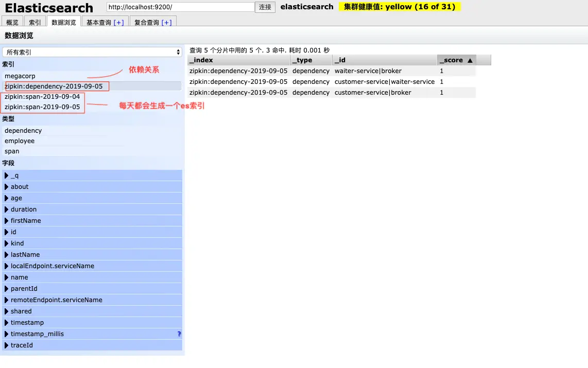Open the customer-service|broker result row

pos(332,93)
